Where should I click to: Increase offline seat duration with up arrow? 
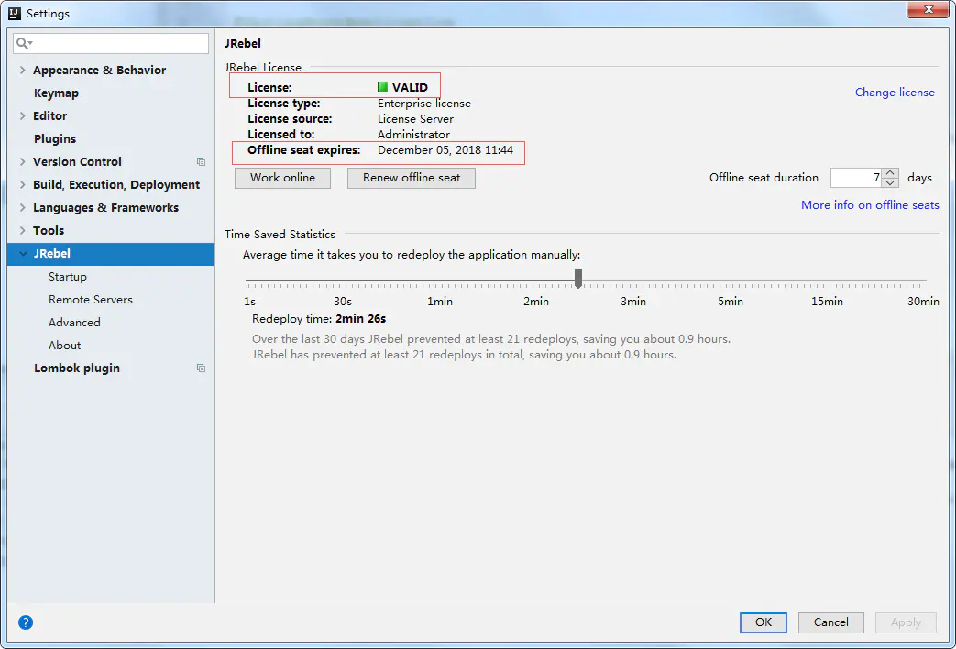tap(890, 173)
